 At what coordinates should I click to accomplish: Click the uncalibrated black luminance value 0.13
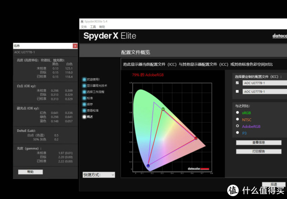55,68
